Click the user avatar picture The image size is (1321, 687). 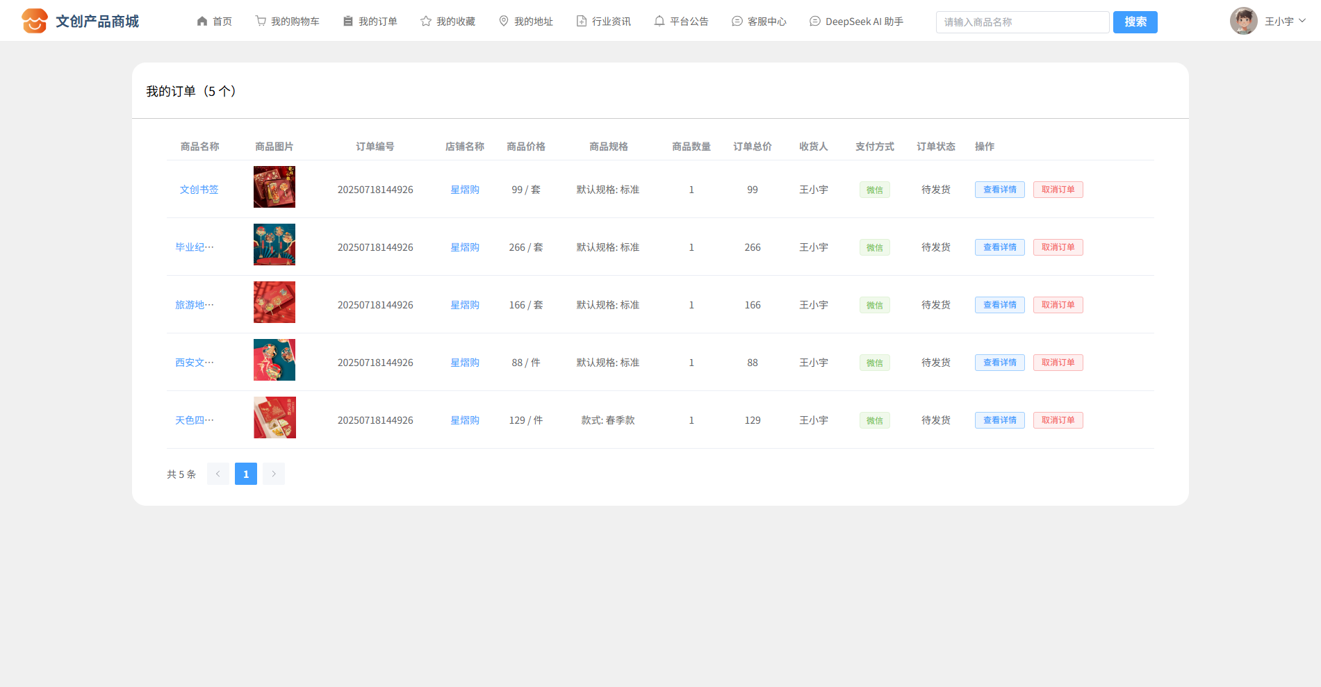pyautogui.click(x=1243, y=22)
